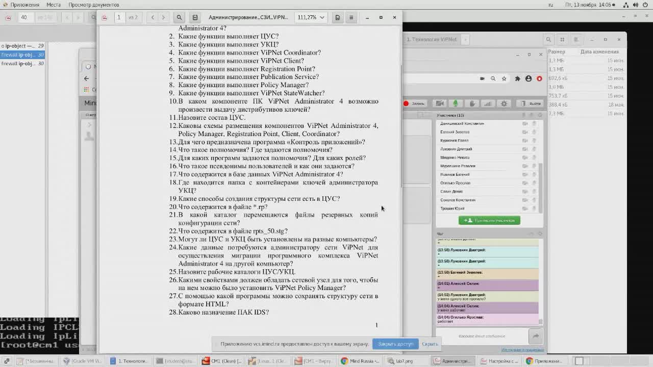
Task: Open search in the document viewer
Action: click(x=179, y=17)
